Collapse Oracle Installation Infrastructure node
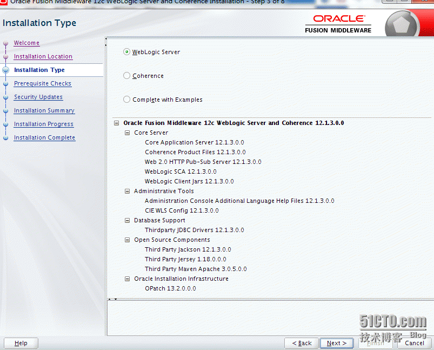The width and height of the screenshot is (434, 350). click(x=128, y=279)
